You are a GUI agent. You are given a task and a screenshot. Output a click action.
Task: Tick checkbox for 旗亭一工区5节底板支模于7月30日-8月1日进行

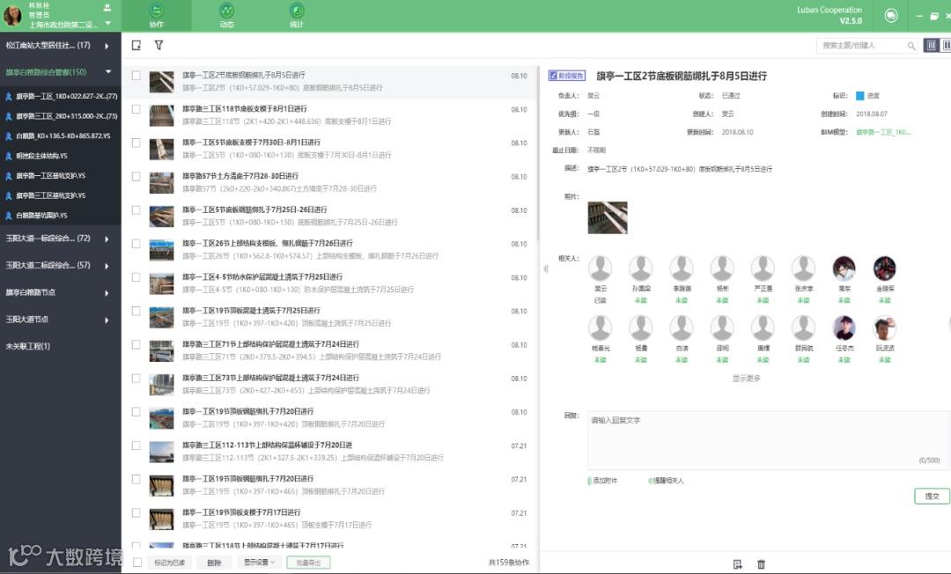pyautogui.click(x=136, y=143)
